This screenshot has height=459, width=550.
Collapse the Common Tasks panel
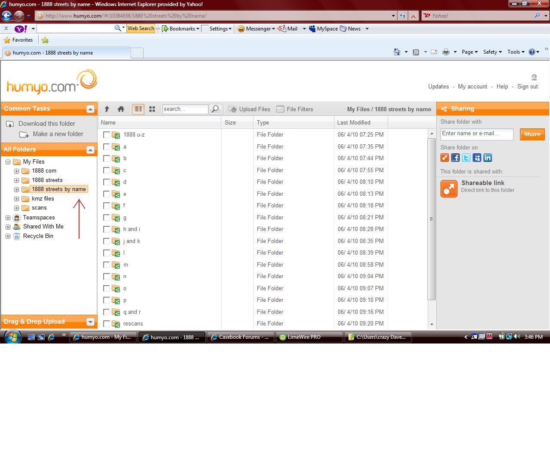[x=90, y=109]
